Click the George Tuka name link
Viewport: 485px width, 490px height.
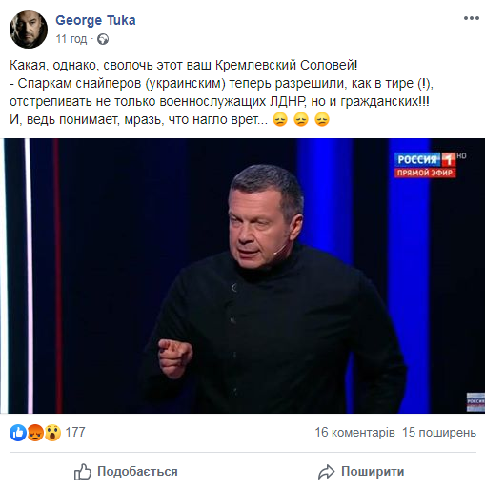95,20
